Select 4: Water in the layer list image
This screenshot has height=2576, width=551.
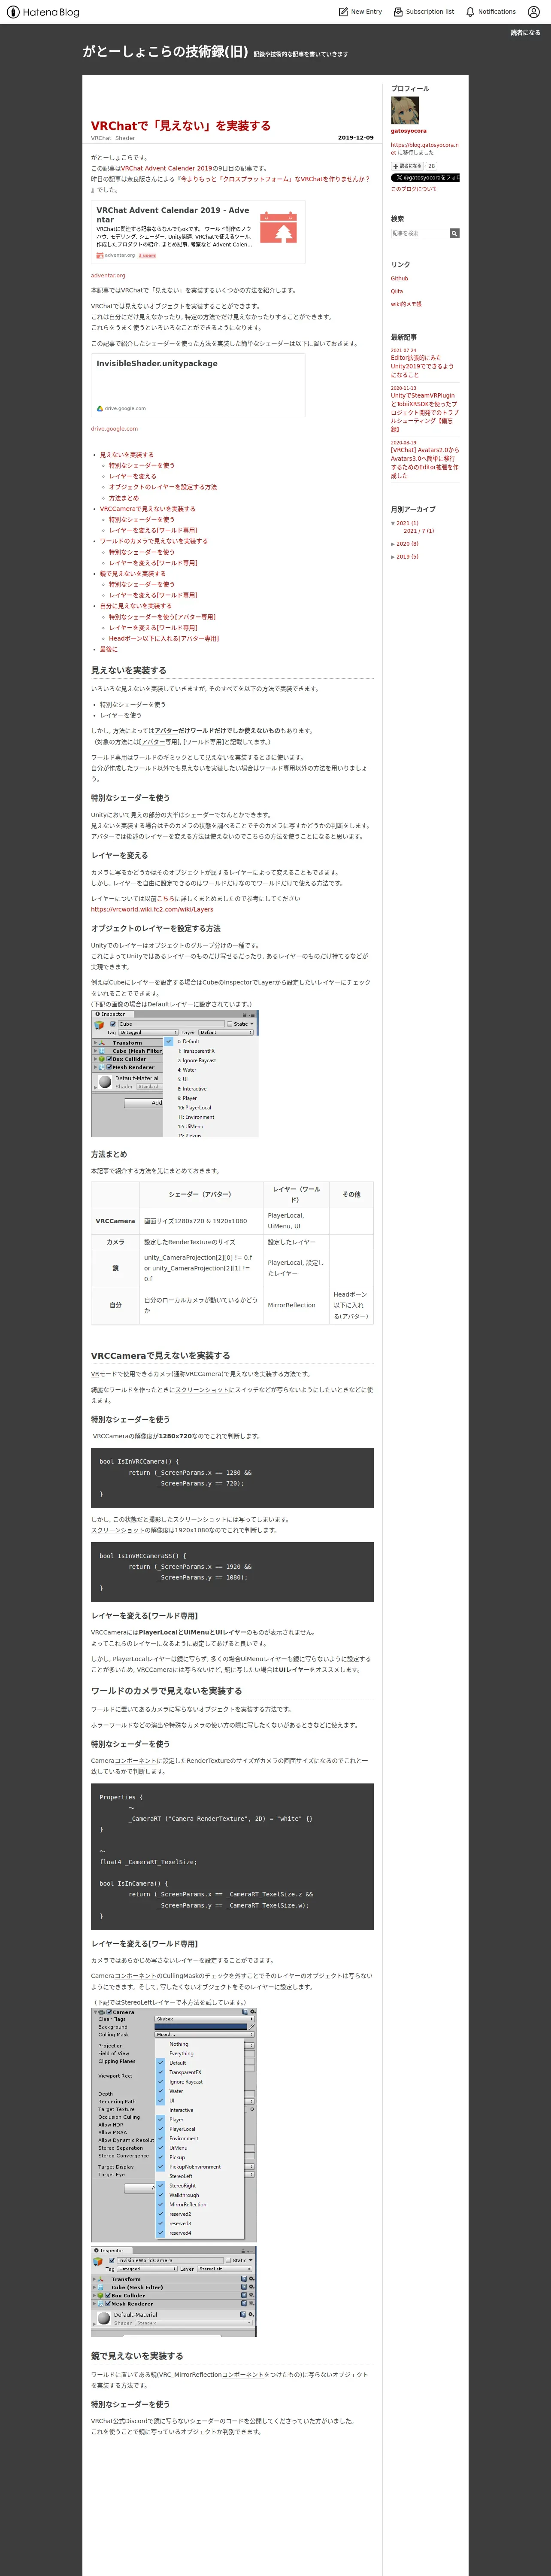click(x=187, y=1070)
